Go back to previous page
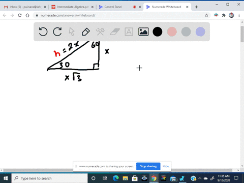The width and height of the screenshot is (244, 183). [5, 15]
